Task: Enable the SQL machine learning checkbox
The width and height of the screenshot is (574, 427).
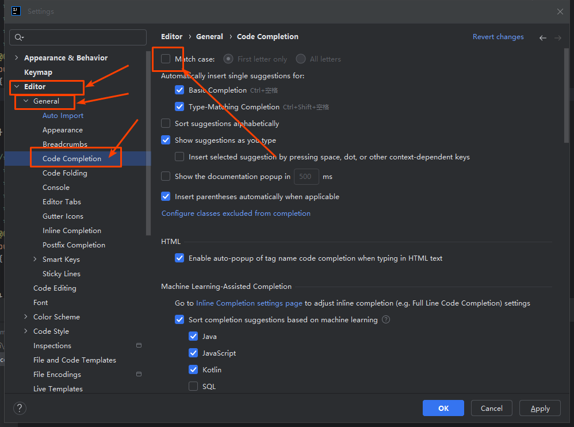Action: click(193, 386)
